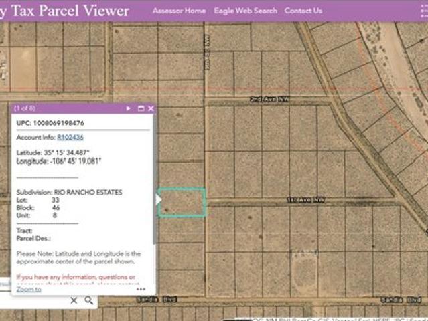Go to Eagle Web Search

[245, 11]
